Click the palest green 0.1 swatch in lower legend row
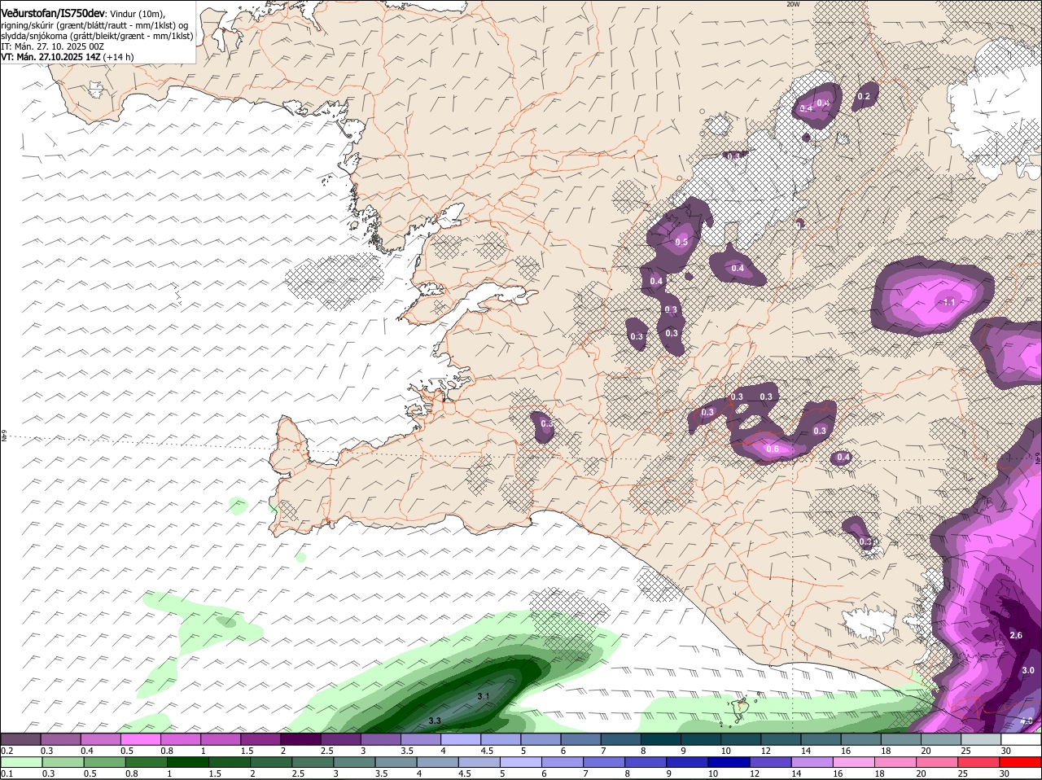This screenshot has width=1042, height=780. coord(20,762)
